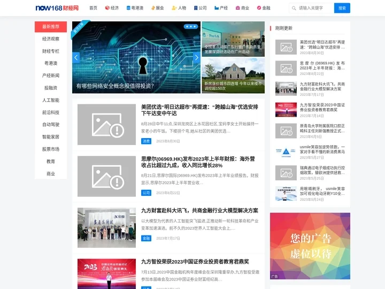Select 财经专栏 in the left sidebar
The width and height of the screenshot is (385, 289).
(x=51, y=51)
